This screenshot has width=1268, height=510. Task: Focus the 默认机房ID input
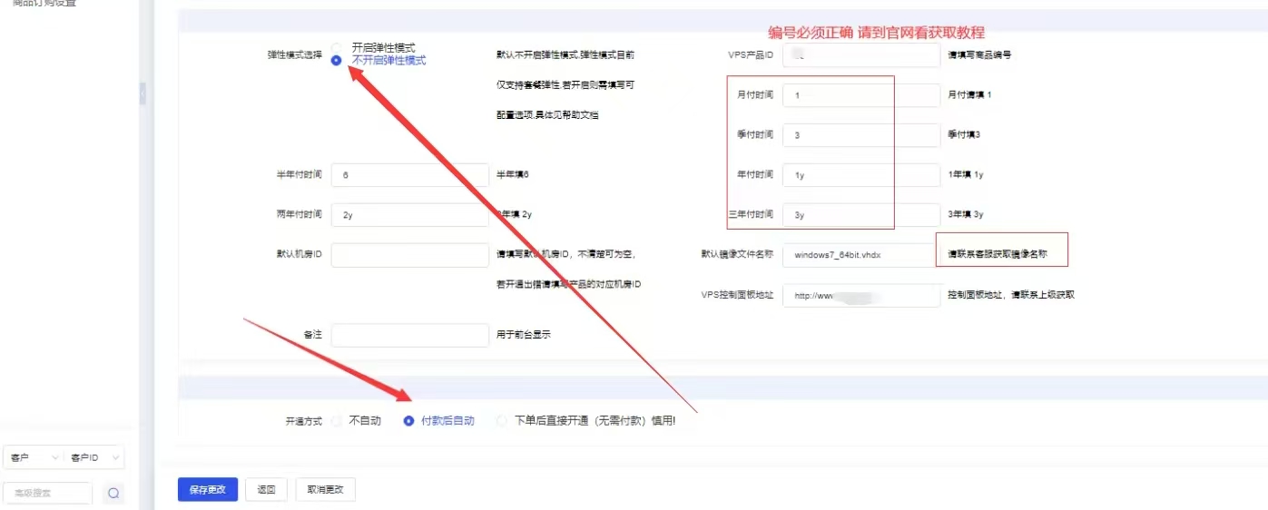[410, 255]
